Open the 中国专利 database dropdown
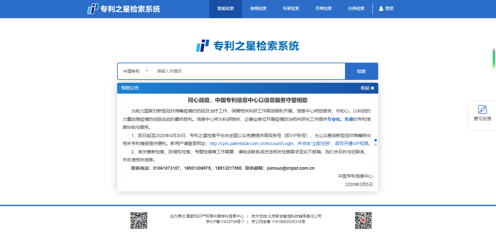Screen dimensions: 496x232 (x=136, y=71)
